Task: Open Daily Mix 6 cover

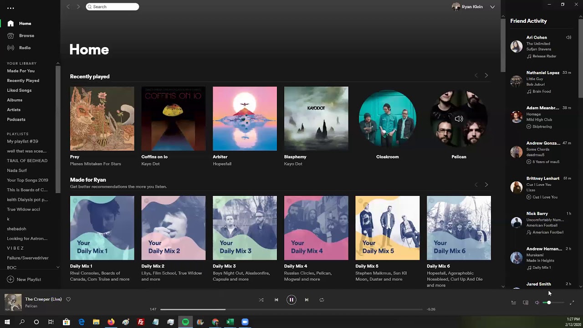Action: pos(459,228)
